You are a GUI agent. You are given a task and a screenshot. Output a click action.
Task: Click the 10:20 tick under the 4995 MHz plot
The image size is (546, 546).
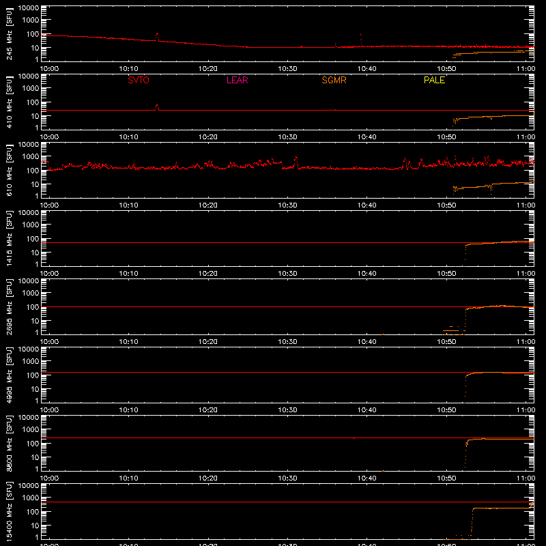pyautogui.click(x=208, y=410)
